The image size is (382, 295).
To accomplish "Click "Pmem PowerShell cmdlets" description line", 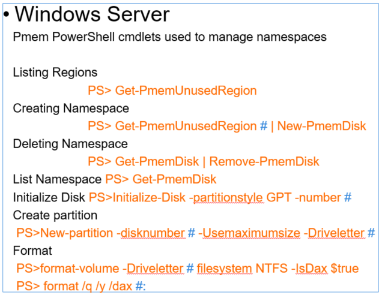I will (169, 37).
